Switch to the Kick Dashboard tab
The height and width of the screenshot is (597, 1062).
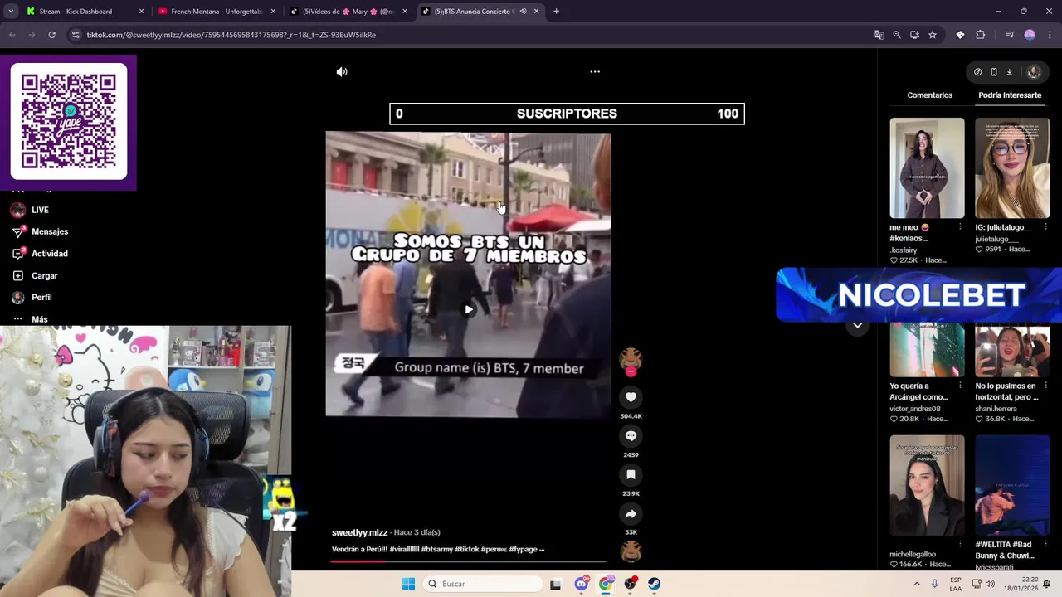coord(83,12)
